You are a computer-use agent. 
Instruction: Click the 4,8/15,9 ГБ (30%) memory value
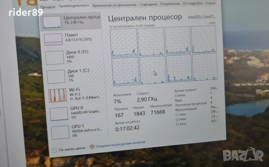coord(79,40)
